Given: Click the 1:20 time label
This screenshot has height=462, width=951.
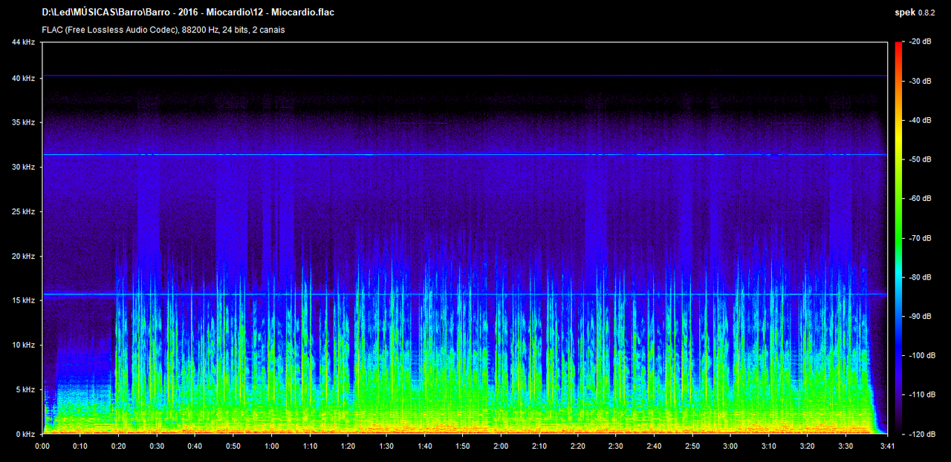Looking at the screenshot, I should coord(348,446).
